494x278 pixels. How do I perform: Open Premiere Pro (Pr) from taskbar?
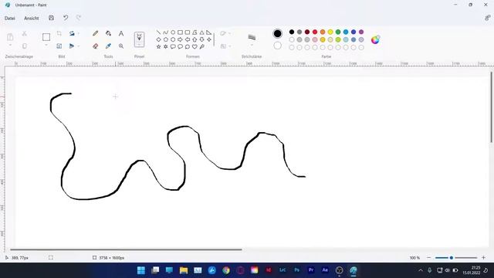click(x=311, y=270)
